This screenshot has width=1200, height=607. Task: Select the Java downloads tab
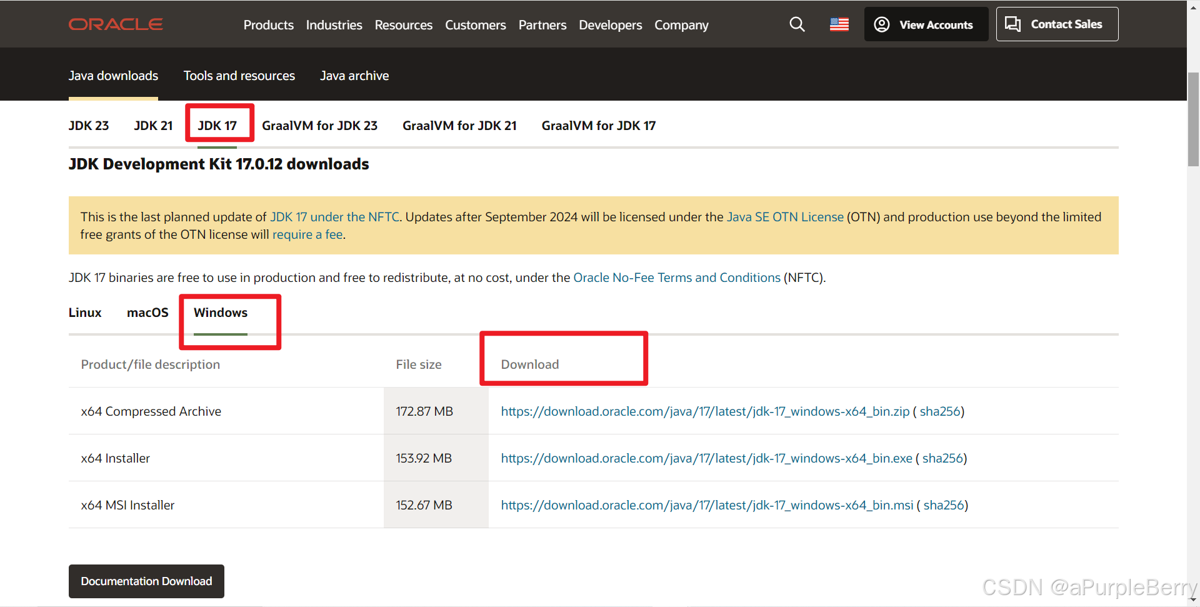click(x=113, y=76)
